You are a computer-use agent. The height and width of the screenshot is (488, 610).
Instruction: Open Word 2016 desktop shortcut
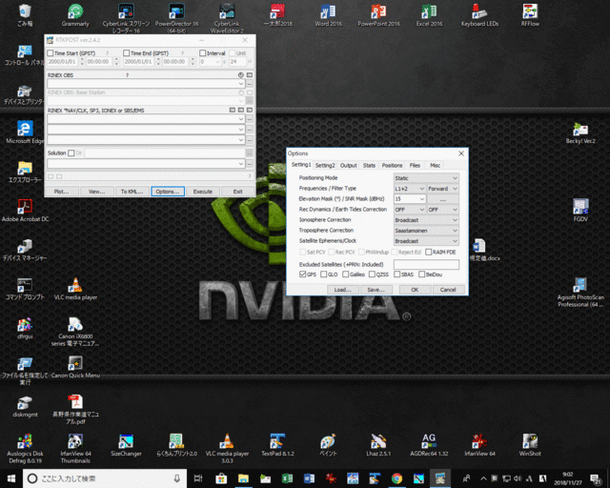pos(328,15)
